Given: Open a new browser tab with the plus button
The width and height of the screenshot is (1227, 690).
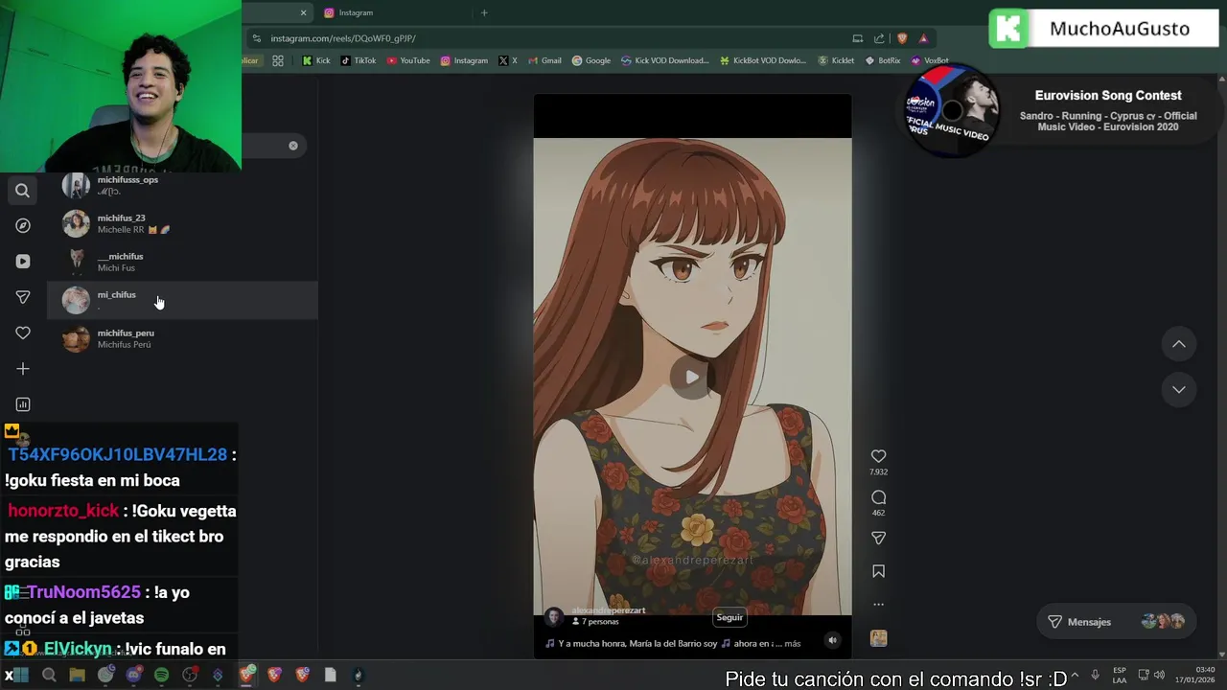Looking at the screenshot, I should [484, 12].
